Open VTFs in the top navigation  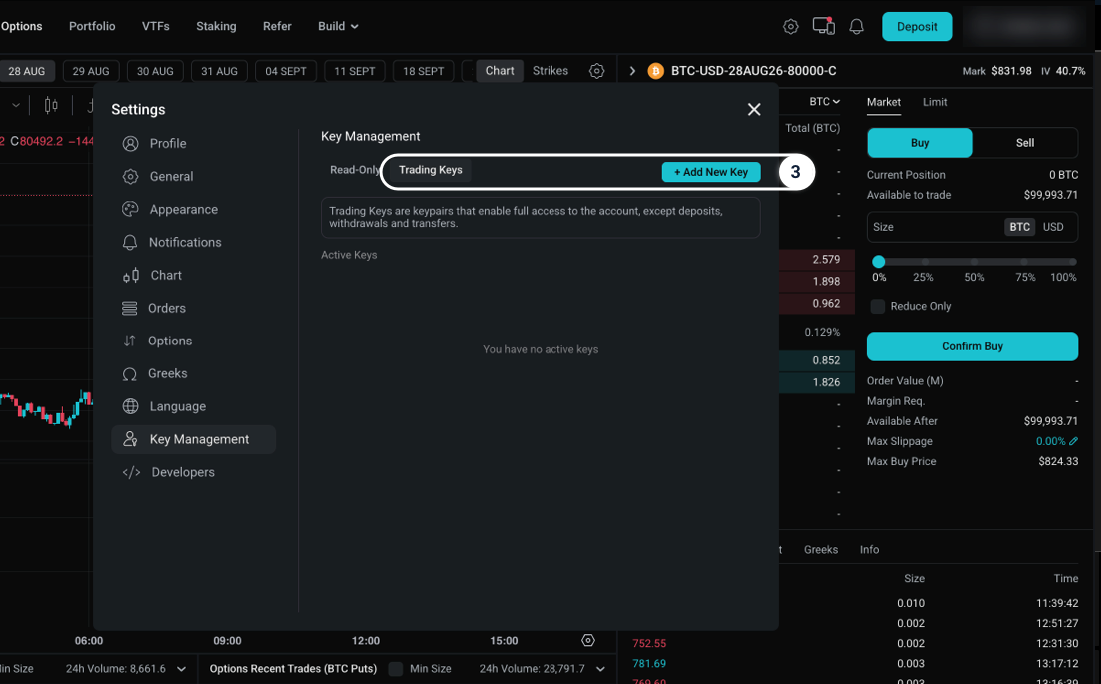tap(155, 26)
